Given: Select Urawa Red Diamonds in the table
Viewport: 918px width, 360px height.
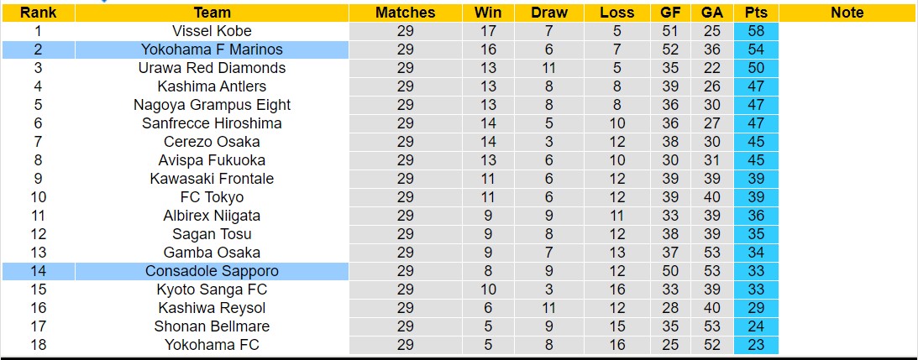Looking at the screenshot, I should point(212,68).
